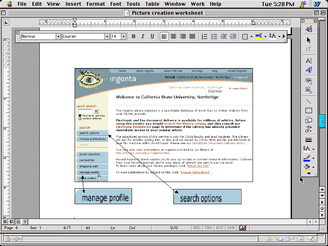Viewport: 328px width, 246px height.
Task: Open the Word application menu icon
Action: pyautogui.click(x=317, y=4)
